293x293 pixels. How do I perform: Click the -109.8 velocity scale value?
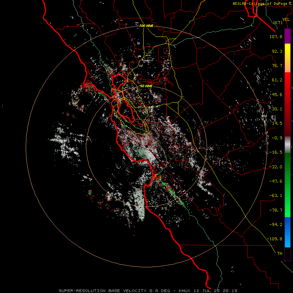(x=274, y=239)
